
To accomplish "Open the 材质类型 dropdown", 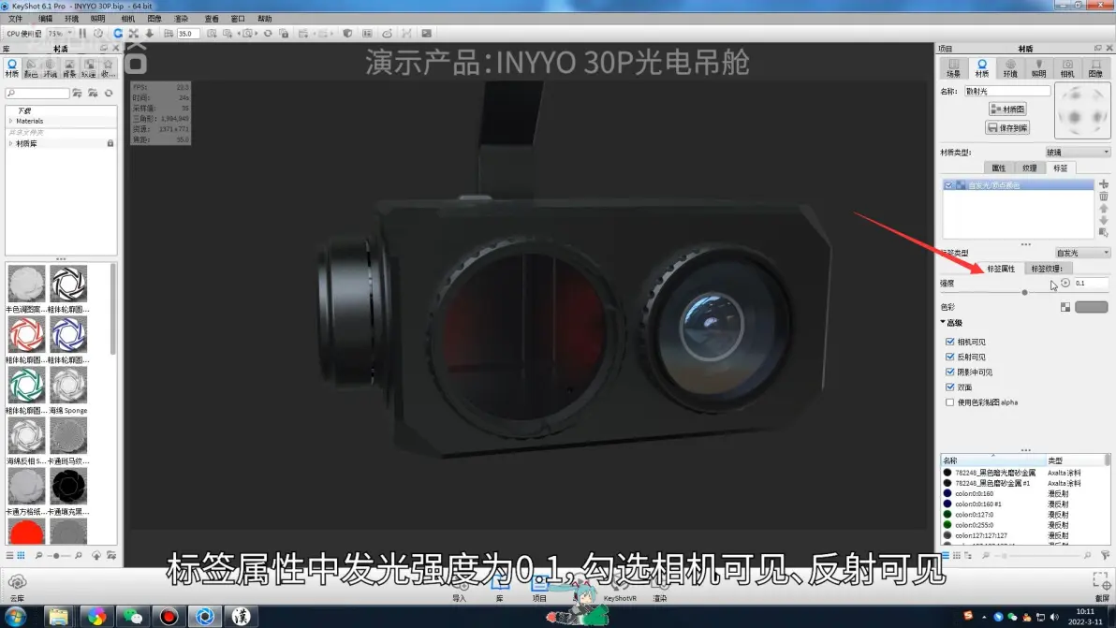I will pyautogui.click(x=1077, y=153).
